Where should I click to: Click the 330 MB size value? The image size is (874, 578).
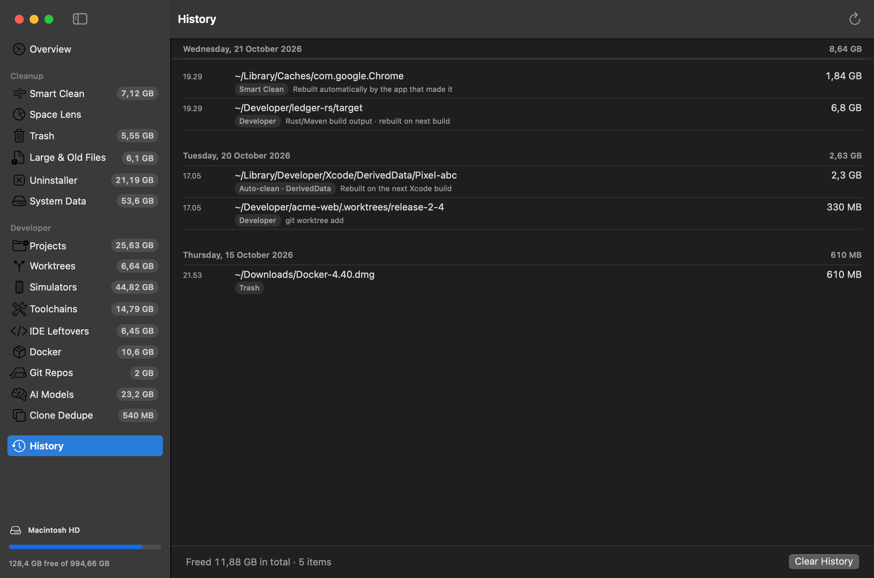(844, 207)
